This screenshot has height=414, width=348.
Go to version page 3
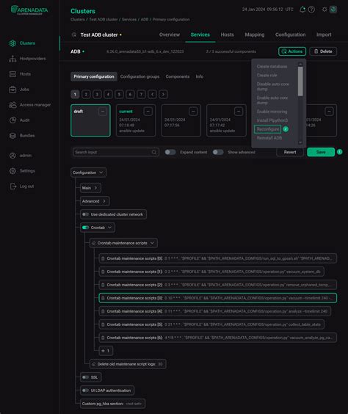click(x=97, y=94)
